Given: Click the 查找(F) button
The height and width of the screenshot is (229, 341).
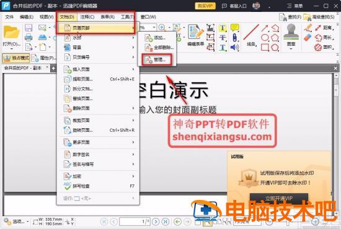Looking at the screenshot, I should pos(290,17).
